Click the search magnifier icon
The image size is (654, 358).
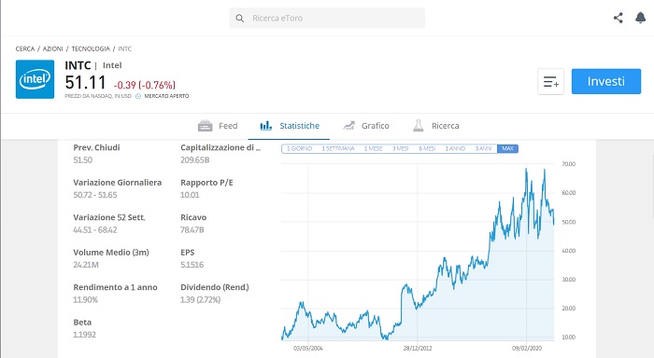click(x=239, y=19)
